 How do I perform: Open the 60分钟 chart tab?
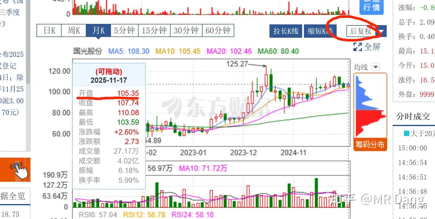point(218,31)
